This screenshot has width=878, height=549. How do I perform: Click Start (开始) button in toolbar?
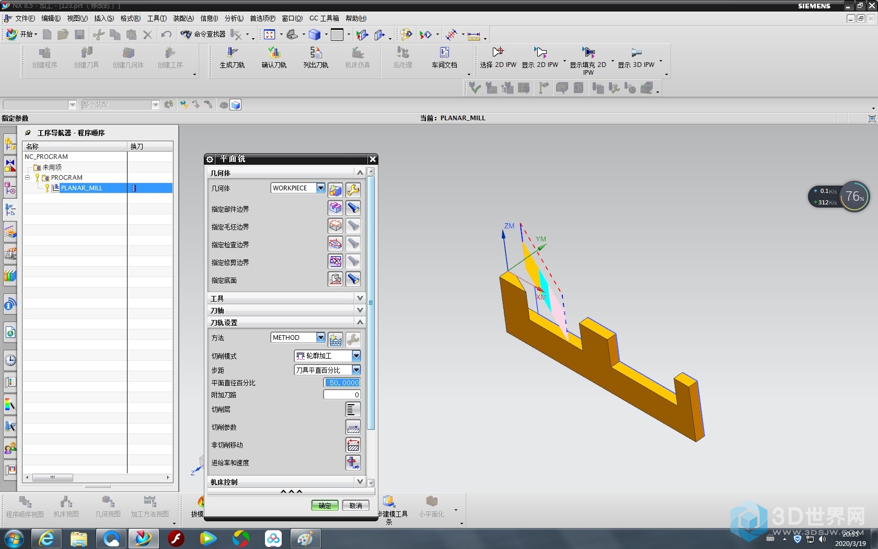coord(22,35)
